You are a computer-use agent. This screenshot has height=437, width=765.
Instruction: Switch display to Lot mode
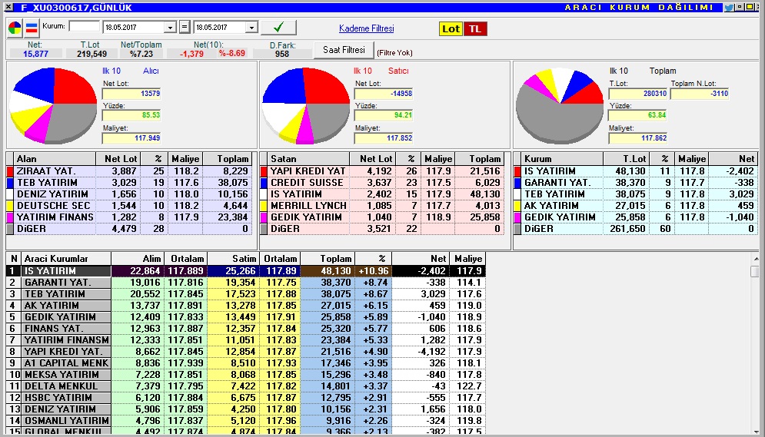pyautogui.click(x=451, y=28)
